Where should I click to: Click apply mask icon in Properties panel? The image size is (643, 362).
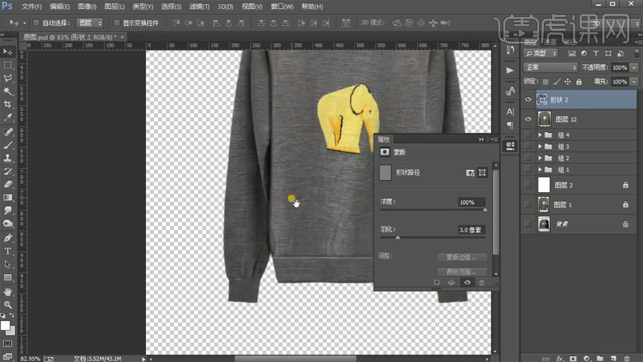[x=451, y=282]
